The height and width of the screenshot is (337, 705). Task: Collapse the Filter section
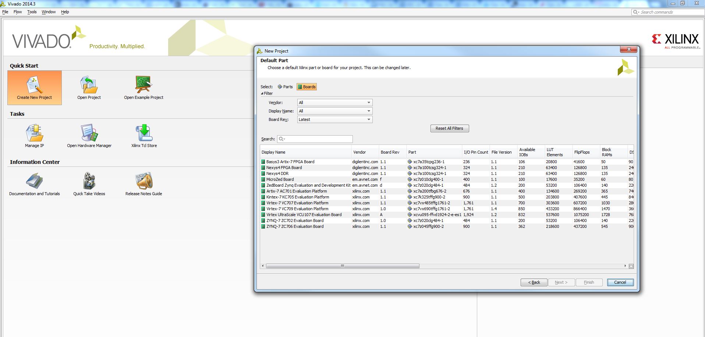[262, 93]
